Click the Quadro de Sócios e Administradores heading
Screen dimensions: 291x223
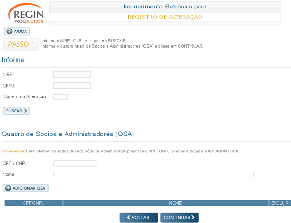68,134
